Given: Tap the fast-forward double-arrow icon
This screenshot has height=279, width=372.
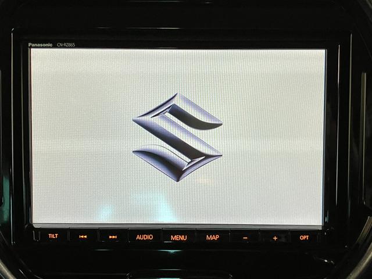Looking at the screenshot, I should point(113,237).
